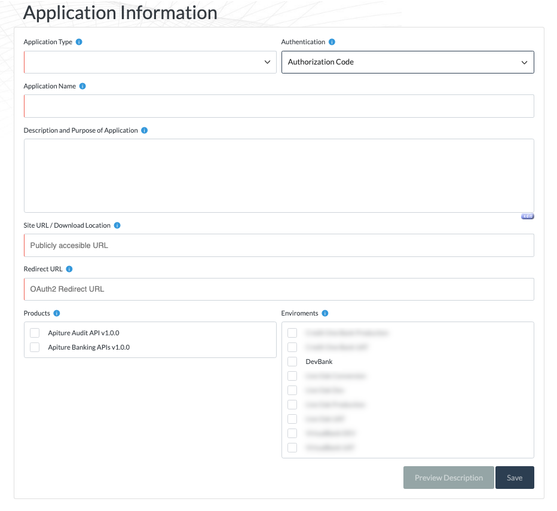Click the Description and Purpose text area
The image size is (557, 511).
(278, 175)
